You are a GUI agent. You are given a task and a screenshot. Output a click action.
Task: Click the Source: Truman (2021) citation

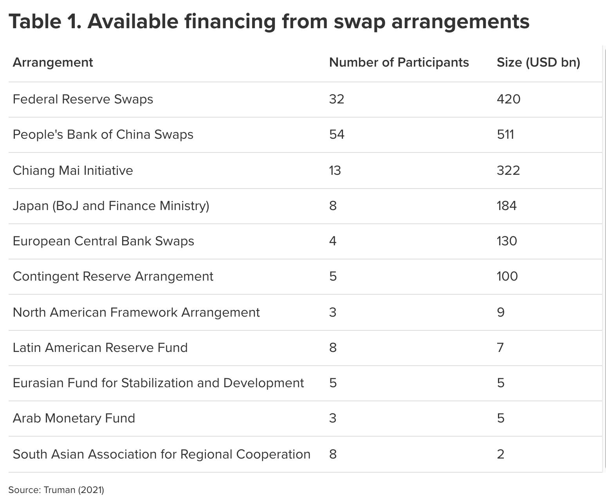(56, 490)
